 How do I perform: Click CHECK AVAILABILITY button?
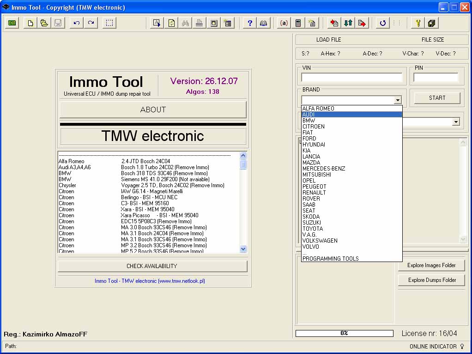[152, 266]
